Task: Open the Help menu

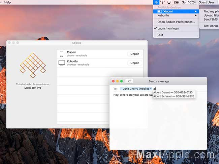Action: point(7,2)
